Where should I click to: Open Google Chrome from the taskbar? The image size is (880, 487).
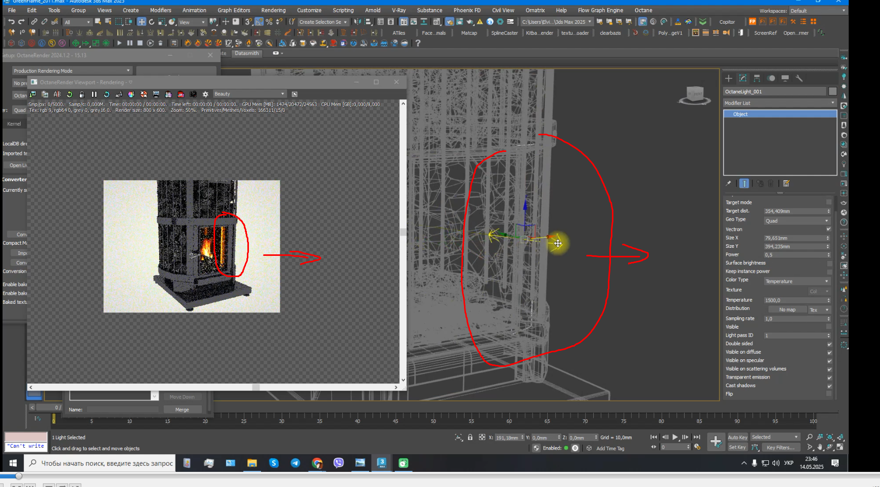[317, 463]
